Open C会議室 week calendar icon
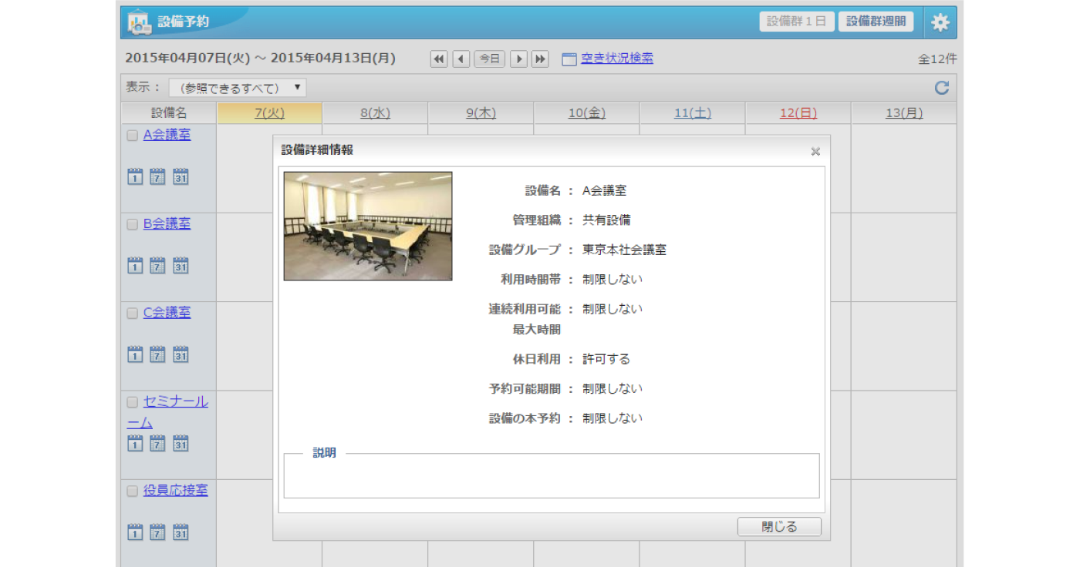This screenshot has width=1080, height=567. tap(157, 354)
